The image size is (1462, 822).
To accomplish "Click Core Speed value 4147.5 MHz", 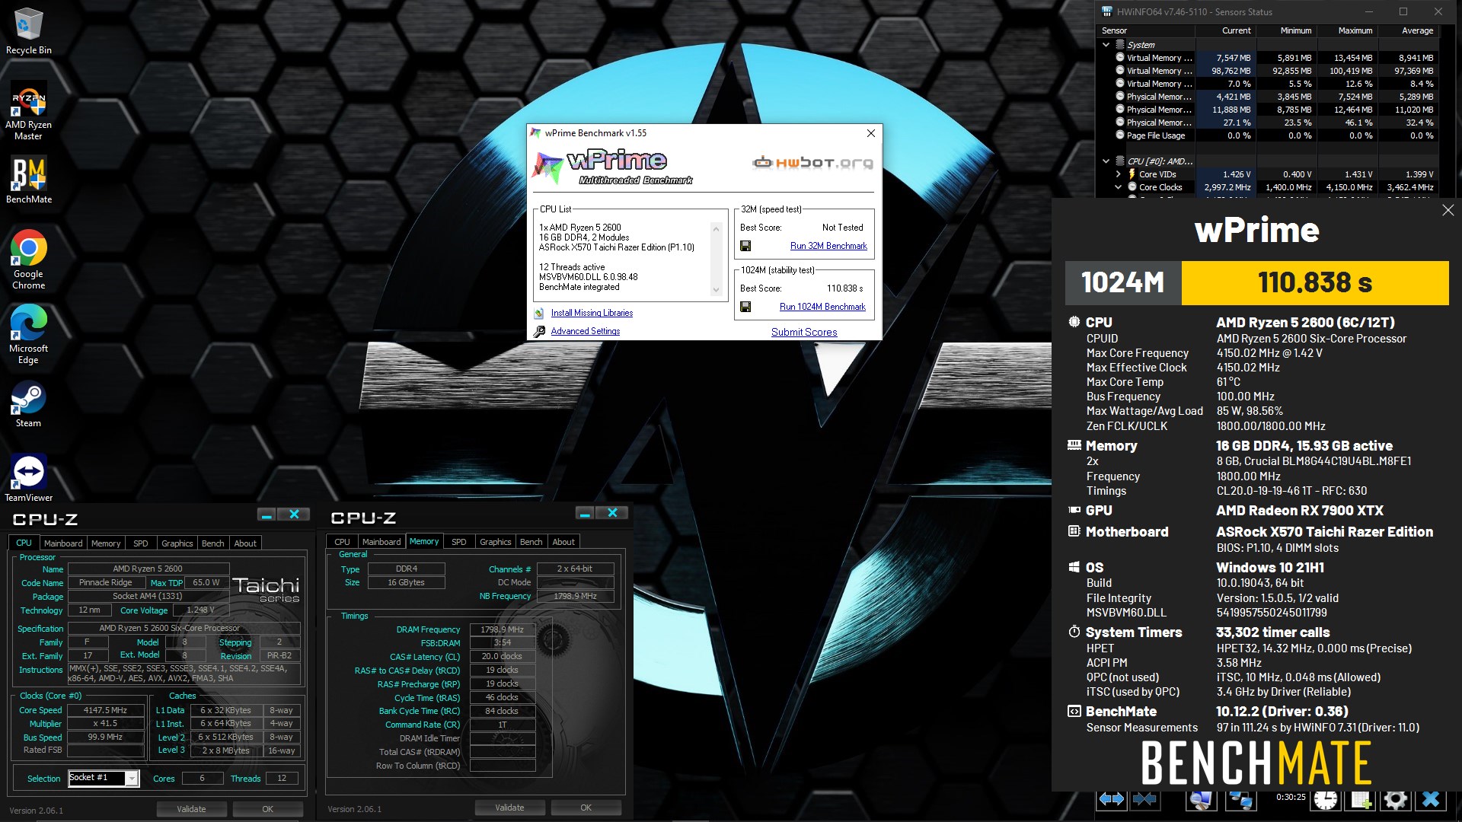I will (x=106, y=710).
